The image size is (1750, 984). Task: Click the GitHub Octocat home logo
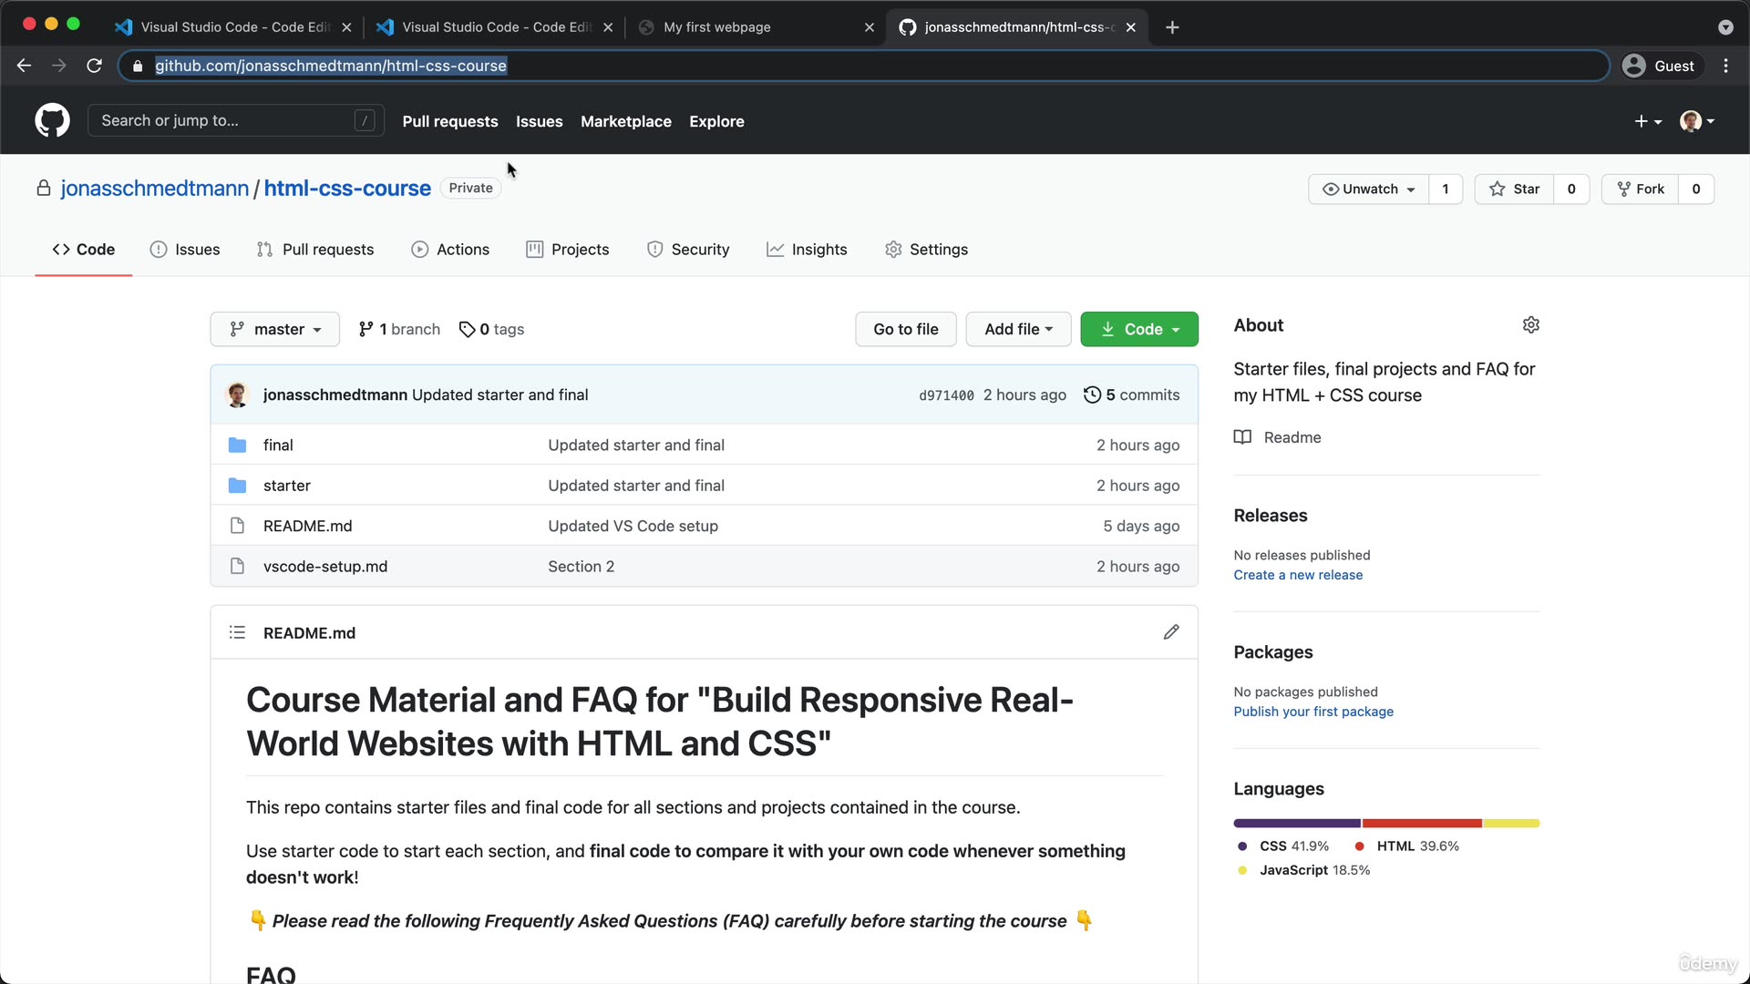[x=52, y=120]
